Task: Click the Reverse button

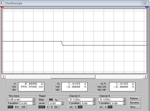Action: click(x=135, y=103)
